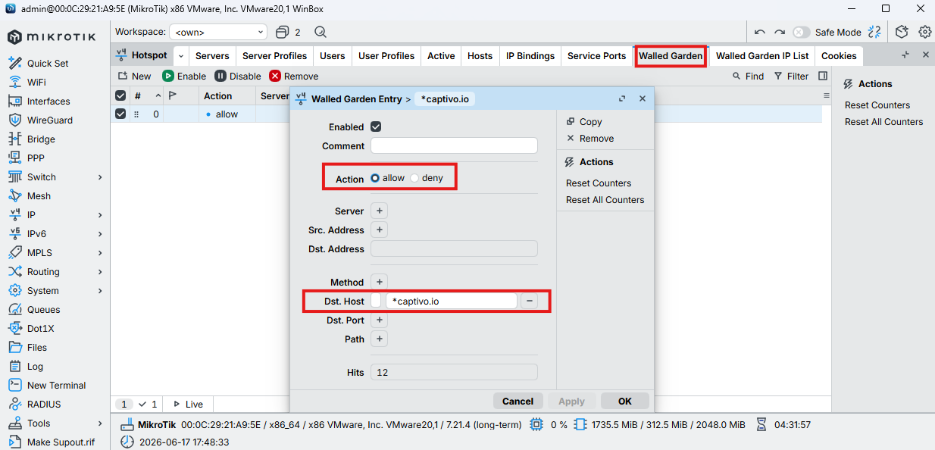Image resolution: width=935 pixels, height=450 pixels.
Task: Click the broken-link icon beside Safe Mode
Action: click(x=874, y=32)
